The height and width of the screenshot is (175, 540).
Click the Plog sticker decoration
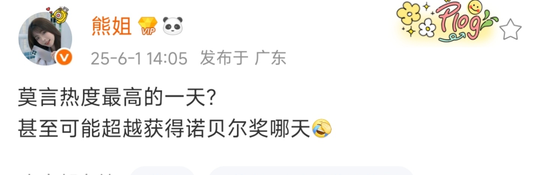coord(448,22)
